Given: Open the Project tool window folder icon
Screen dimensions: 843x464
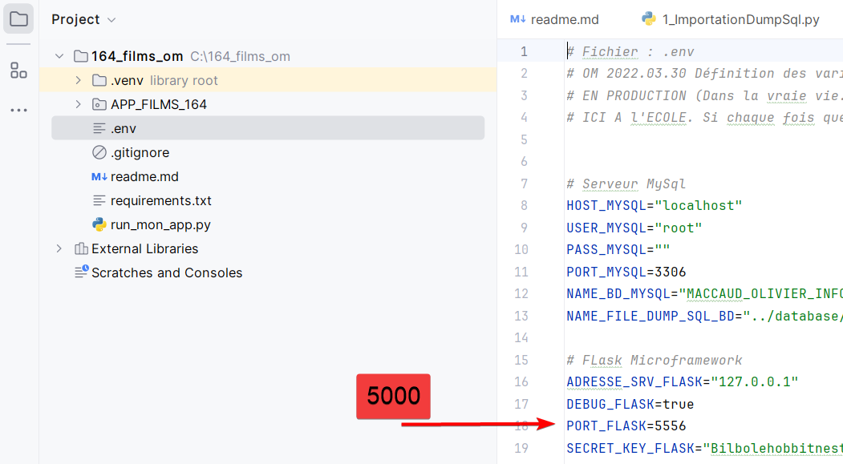Looking at the screenshot, I should 18,19.
